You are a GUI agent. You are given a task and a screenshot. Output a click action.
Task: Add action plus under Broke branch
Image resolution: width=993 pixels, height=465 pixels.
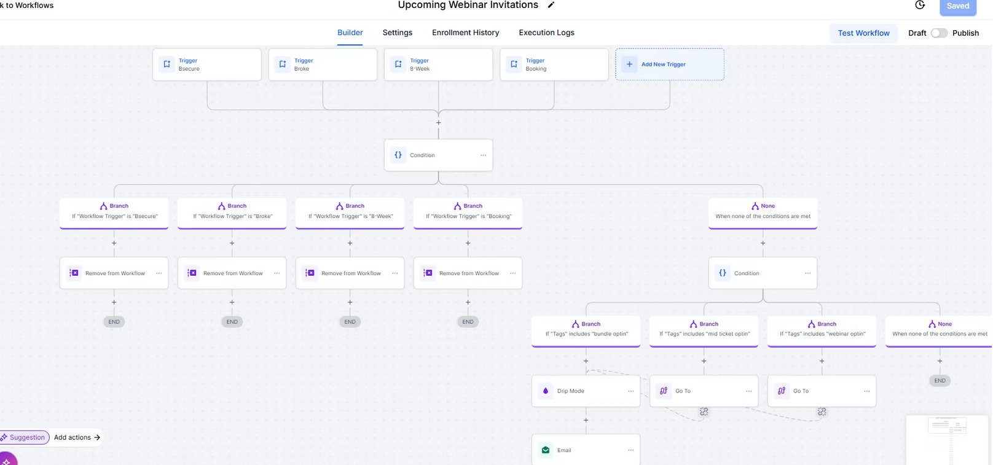232,243
